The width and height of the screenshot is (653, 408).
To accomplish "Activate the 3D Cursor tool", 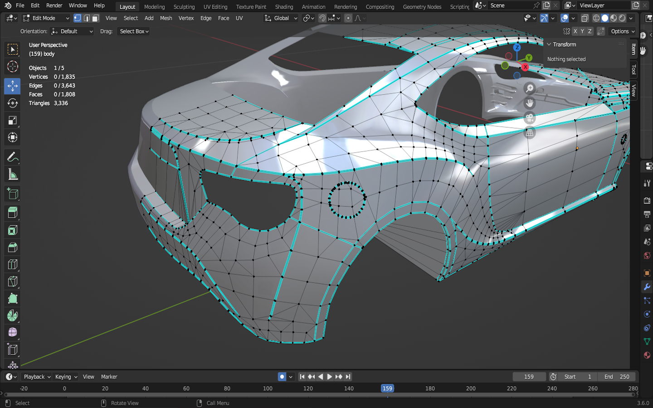I will [x=12, y=67].
